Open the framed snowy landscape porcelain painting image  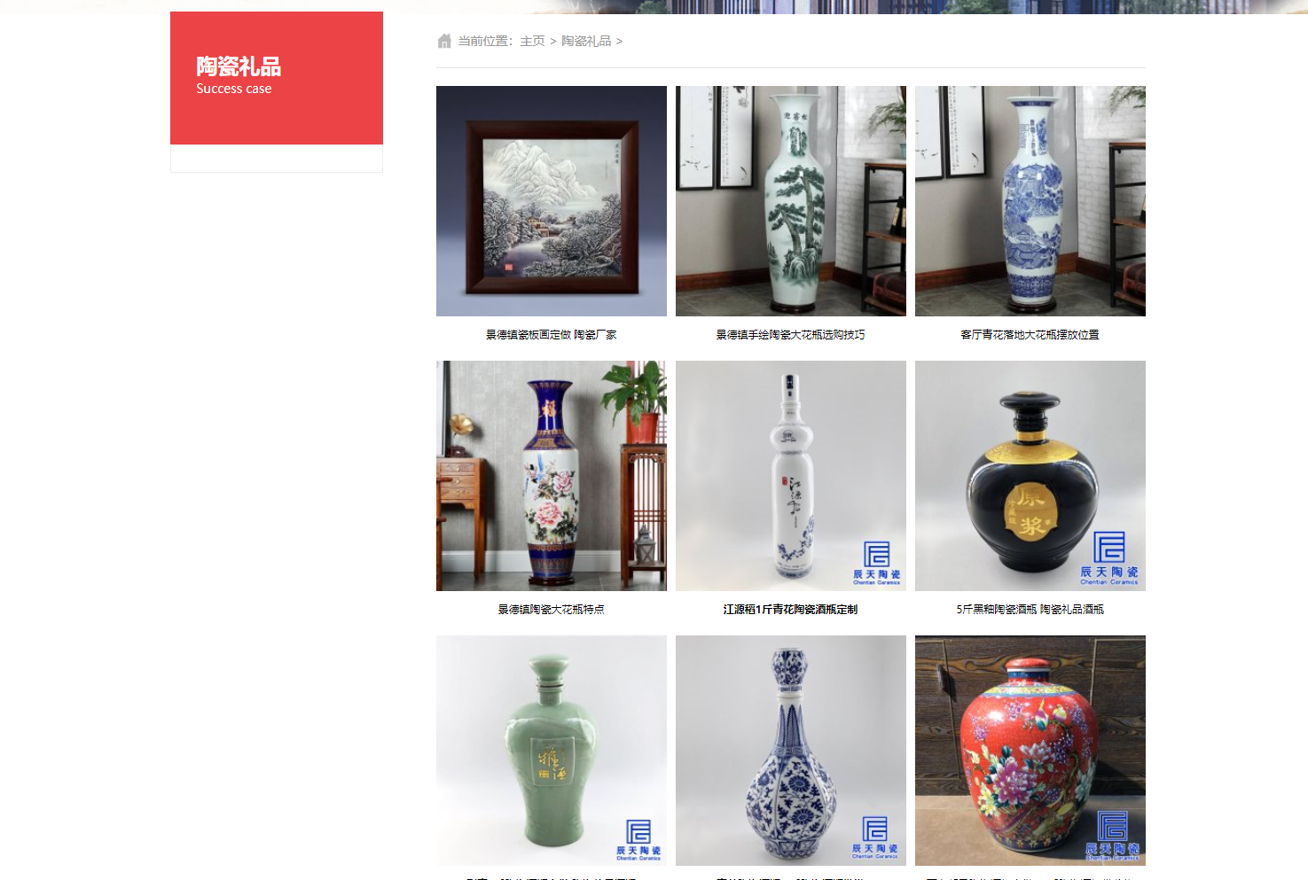[x=552, y=201]
